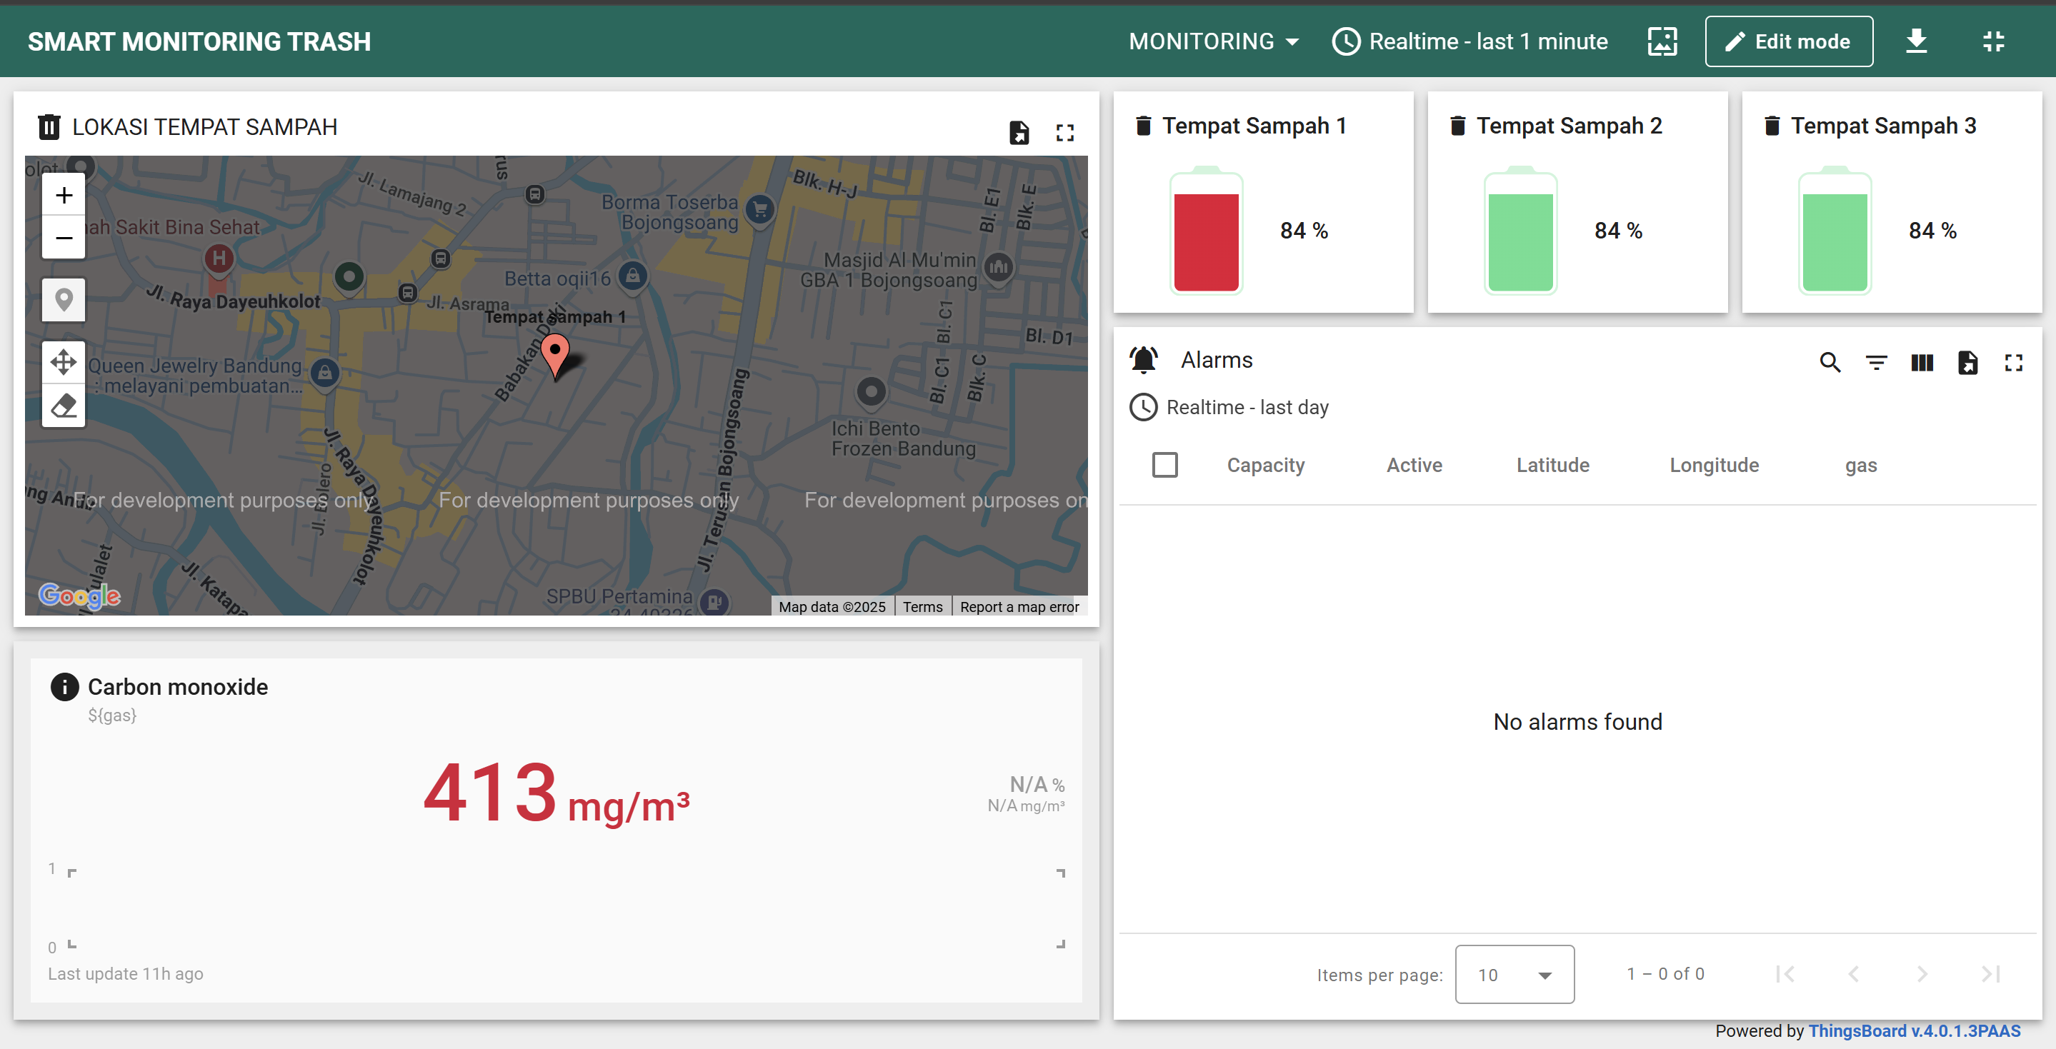2056x1049 pixels.
Task: Open Realtime - last 1 minute timewindow
Action: [x=1469, y=41]
